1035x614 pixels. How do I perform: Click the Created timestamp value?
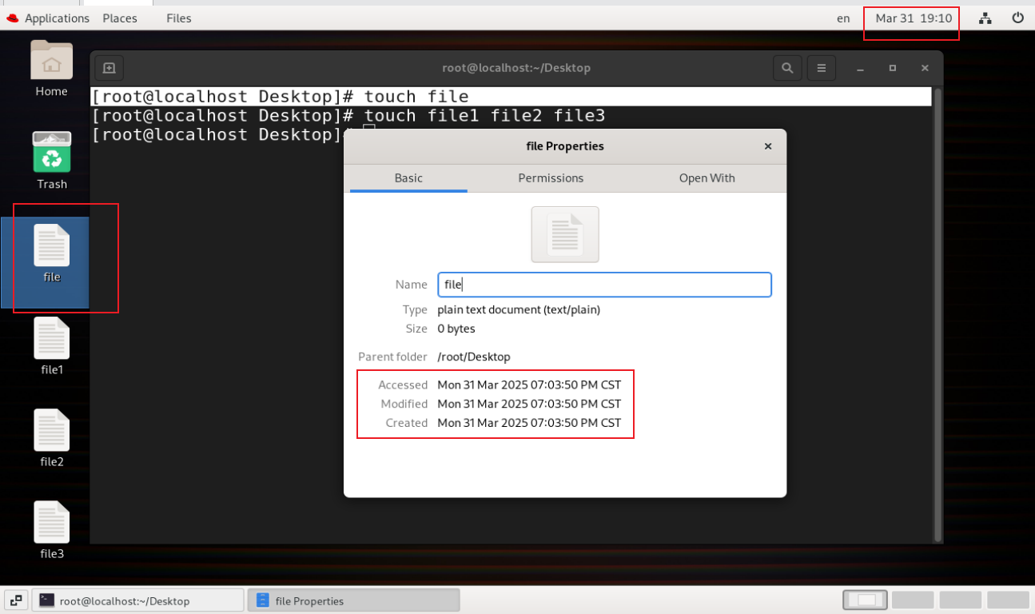529,423
